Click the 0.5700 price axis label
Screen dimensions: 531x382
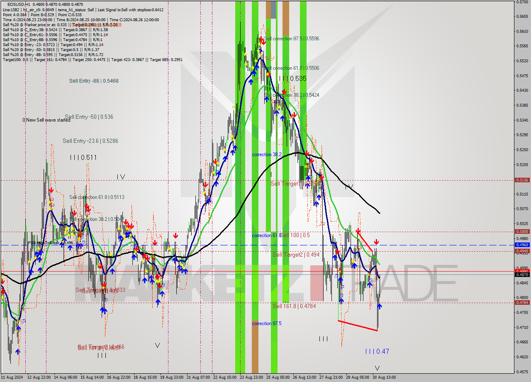coord(522,2)
